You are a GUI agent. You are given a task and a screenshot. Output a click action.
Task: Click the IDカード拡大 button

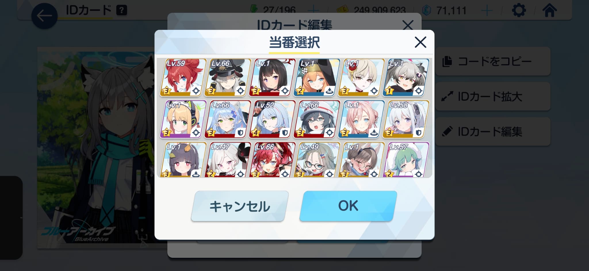pyautogui.click(x=493, y=96)
